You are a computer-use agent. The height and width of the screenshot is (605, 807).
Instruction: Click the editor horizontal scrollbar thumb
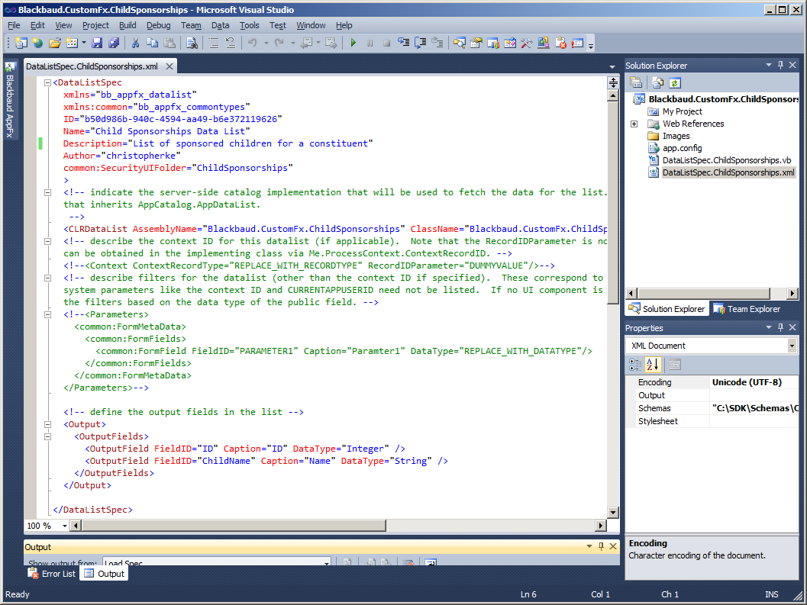pyautogui.click(x=234, y=525)
